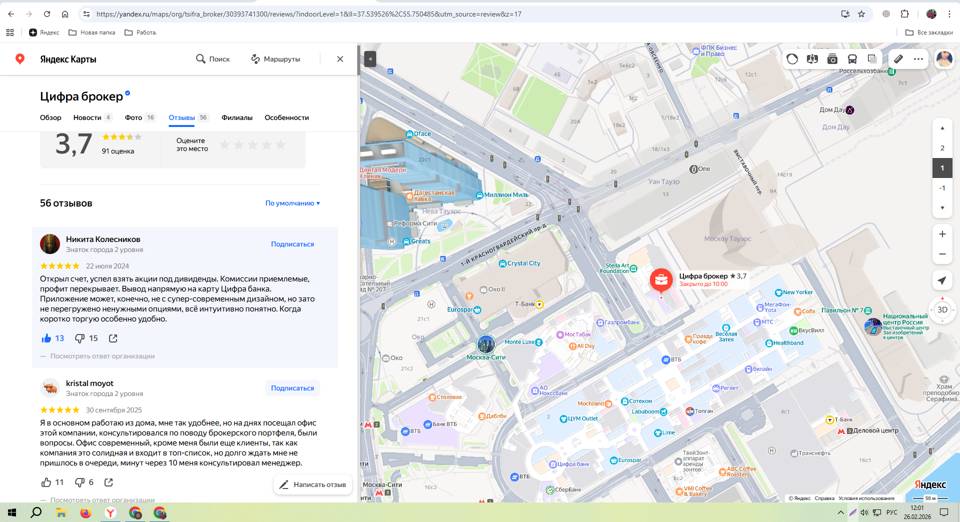Dislike the kristal moyot review
This screenshot has width=960, height=522.
[80, 482]
